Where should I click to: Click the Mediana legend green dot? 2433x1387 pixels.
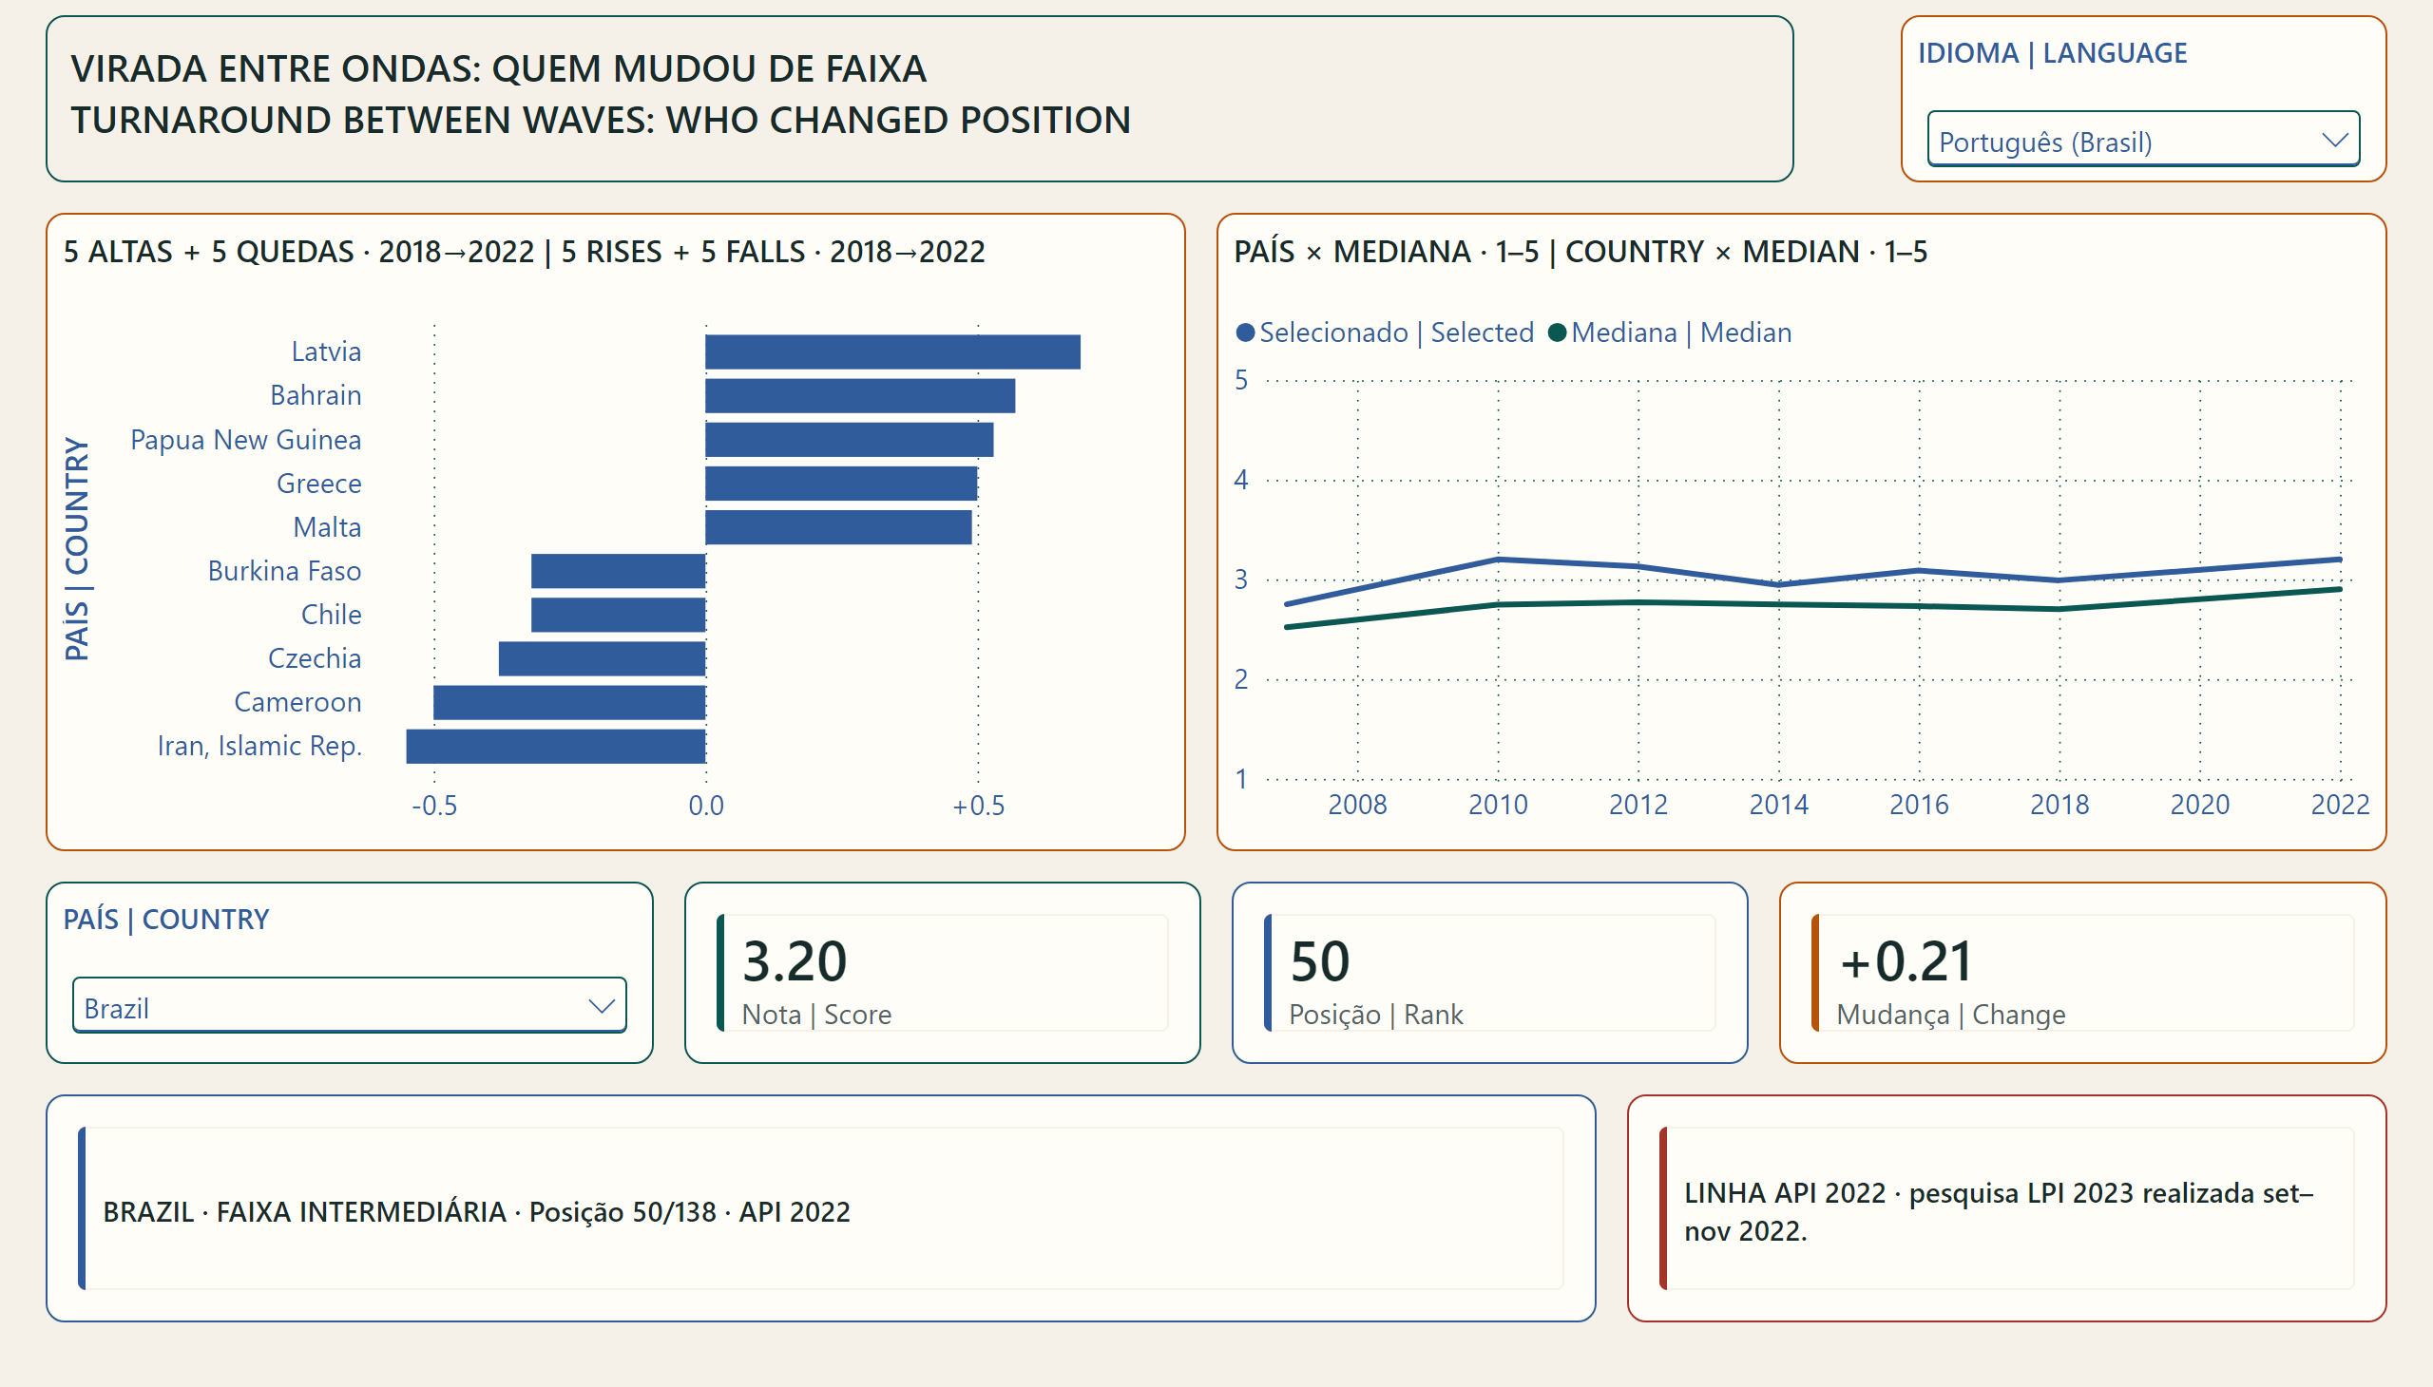coord(1556,332)
